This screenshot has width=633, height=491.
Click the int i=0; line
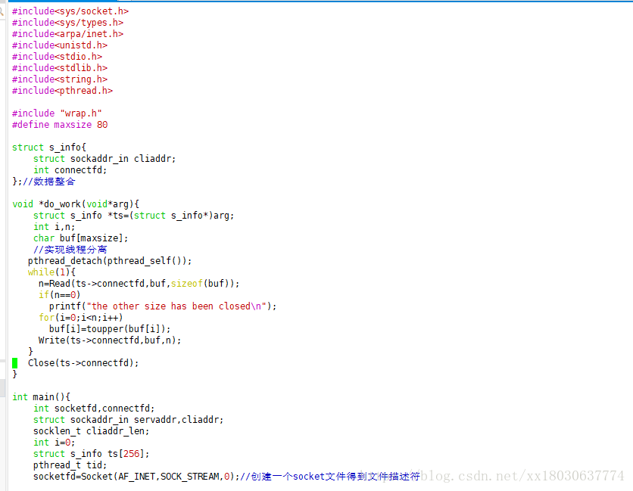pos(54,442)
